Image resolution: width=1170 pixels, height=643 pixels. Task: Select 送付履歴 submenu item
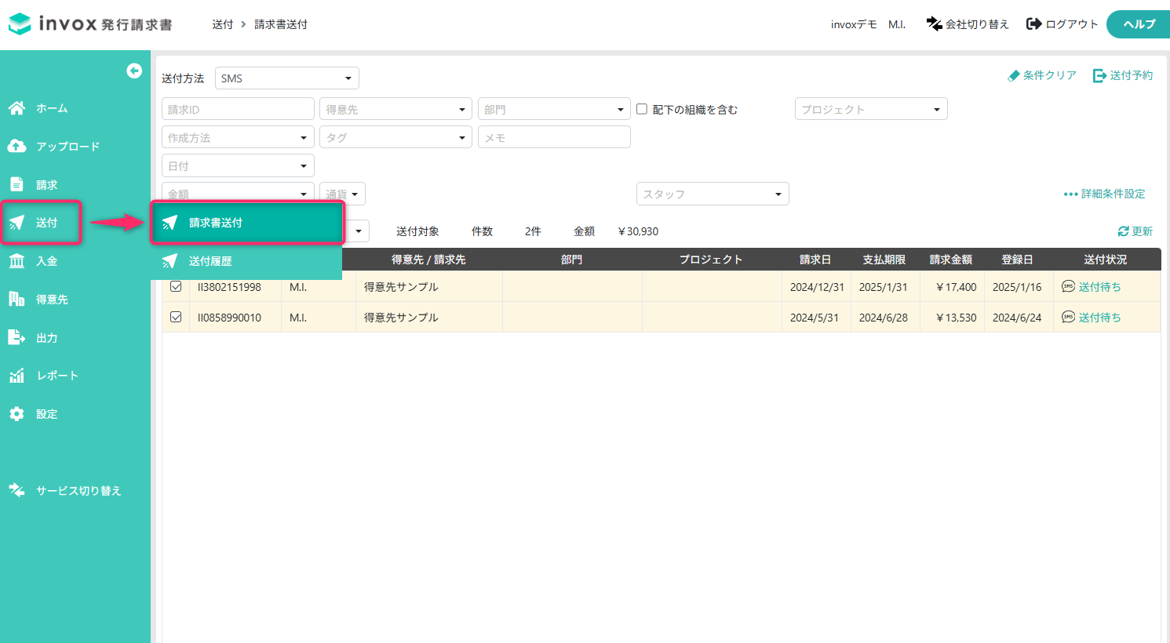click(247, 261)
